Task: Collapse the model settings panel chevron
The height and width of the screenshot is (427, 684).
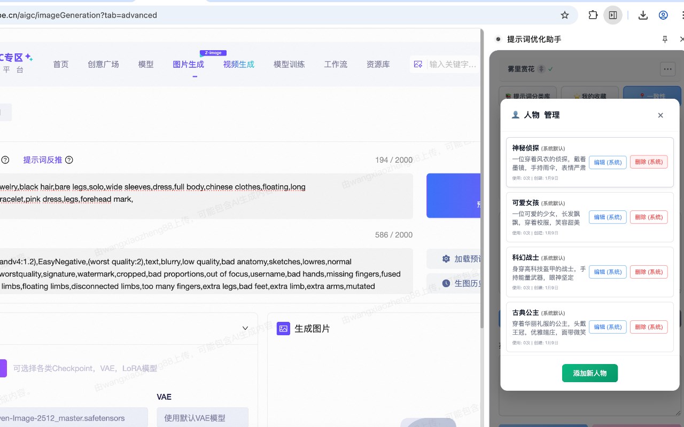Action: [245, 328]
